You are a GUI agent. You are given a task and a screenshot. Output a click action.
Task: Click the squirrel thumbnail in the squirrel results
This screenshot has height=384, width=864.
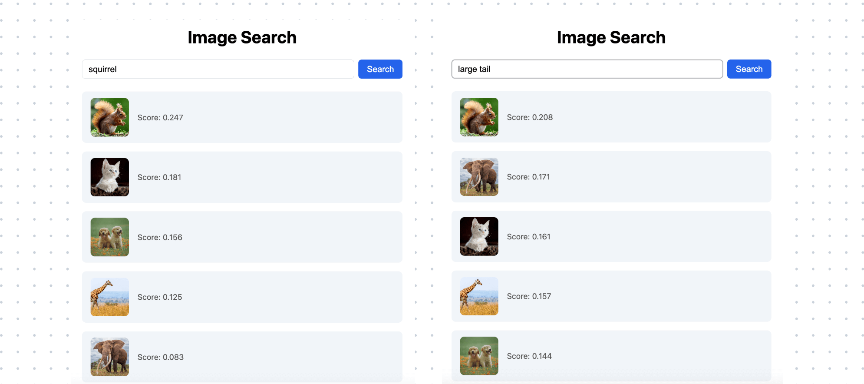(x=109, y=117)
